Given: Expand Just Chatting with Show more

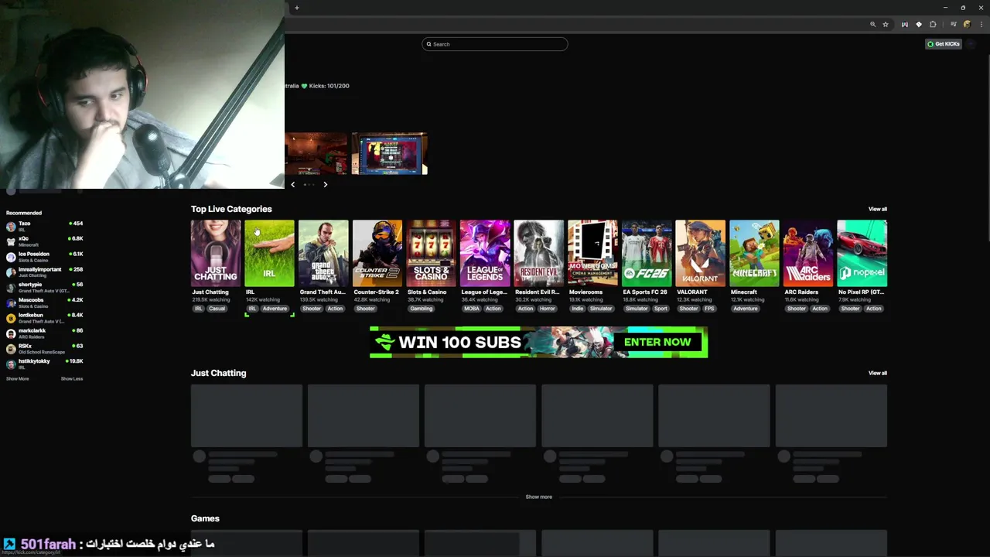Looking at the screenshot, I should [539, 497].
